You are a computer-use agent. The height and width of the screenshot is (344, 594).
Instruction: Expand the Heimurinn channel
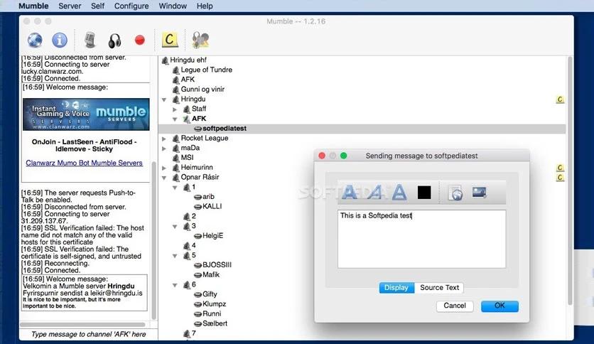164,168
